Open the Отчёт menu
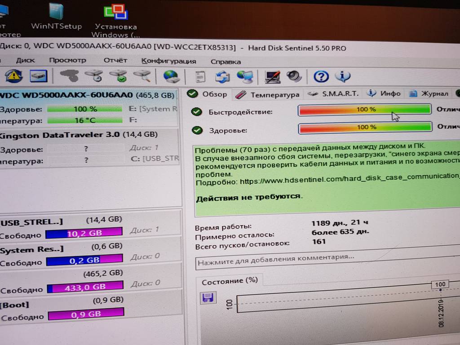 coord(115,61)
